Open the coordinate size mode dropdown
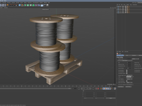 [99, 98]
